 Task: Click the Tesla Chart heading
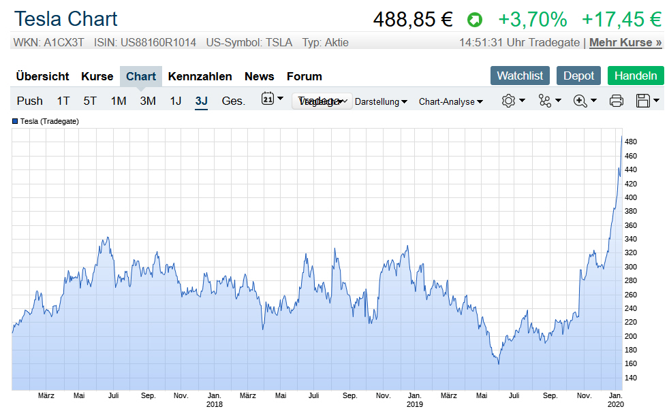click(66, 19)
